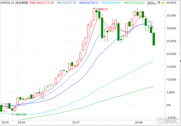181x126 pixels.
Task: Click the 40.00% axis value
Action: coord(172,3)
